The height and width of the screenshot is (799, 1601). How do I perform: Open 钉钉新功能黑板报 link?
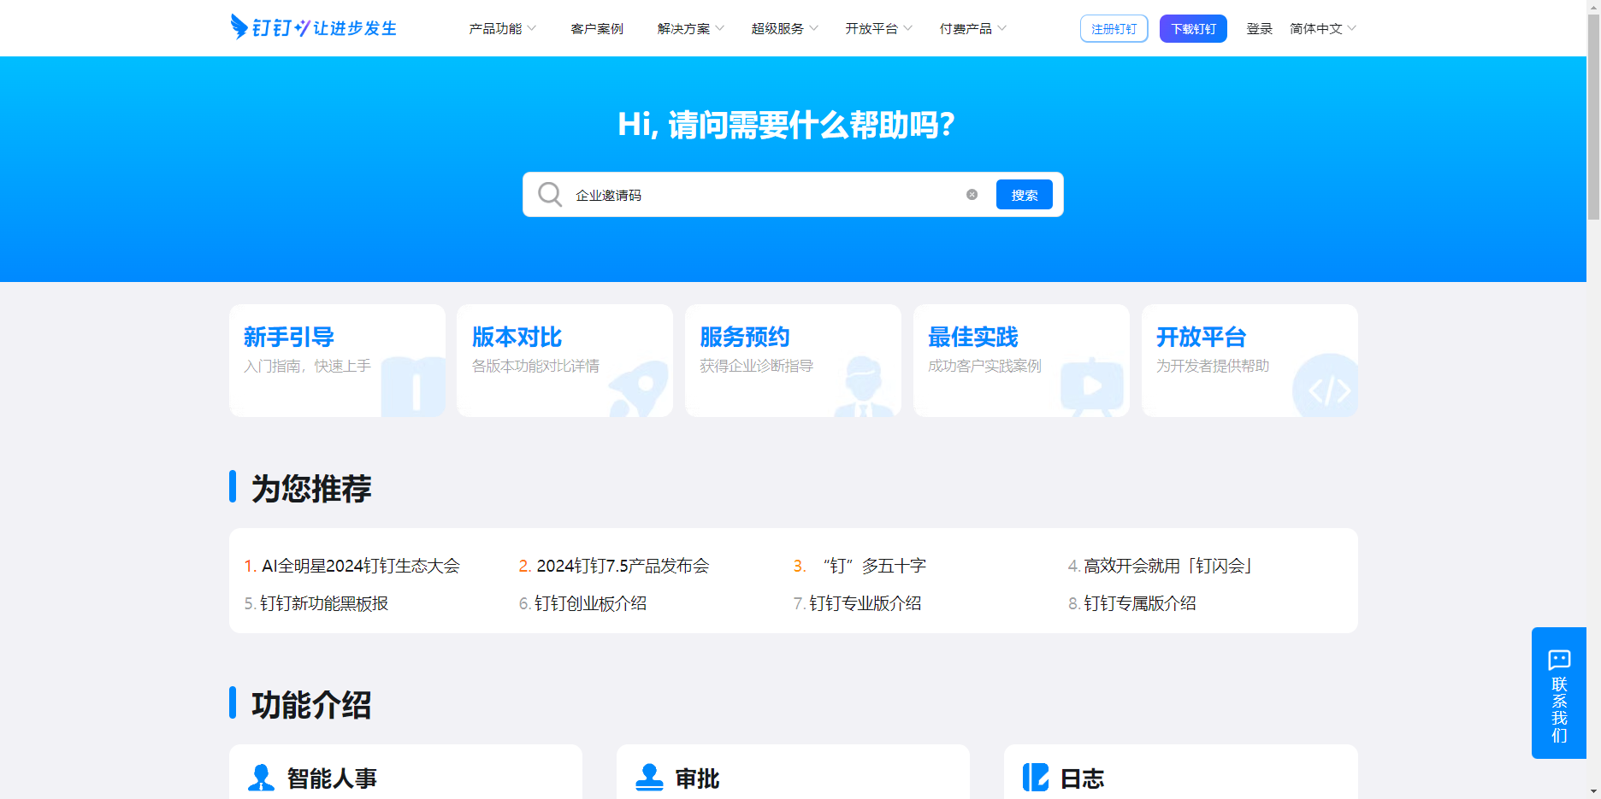click(x=324, y=603)
